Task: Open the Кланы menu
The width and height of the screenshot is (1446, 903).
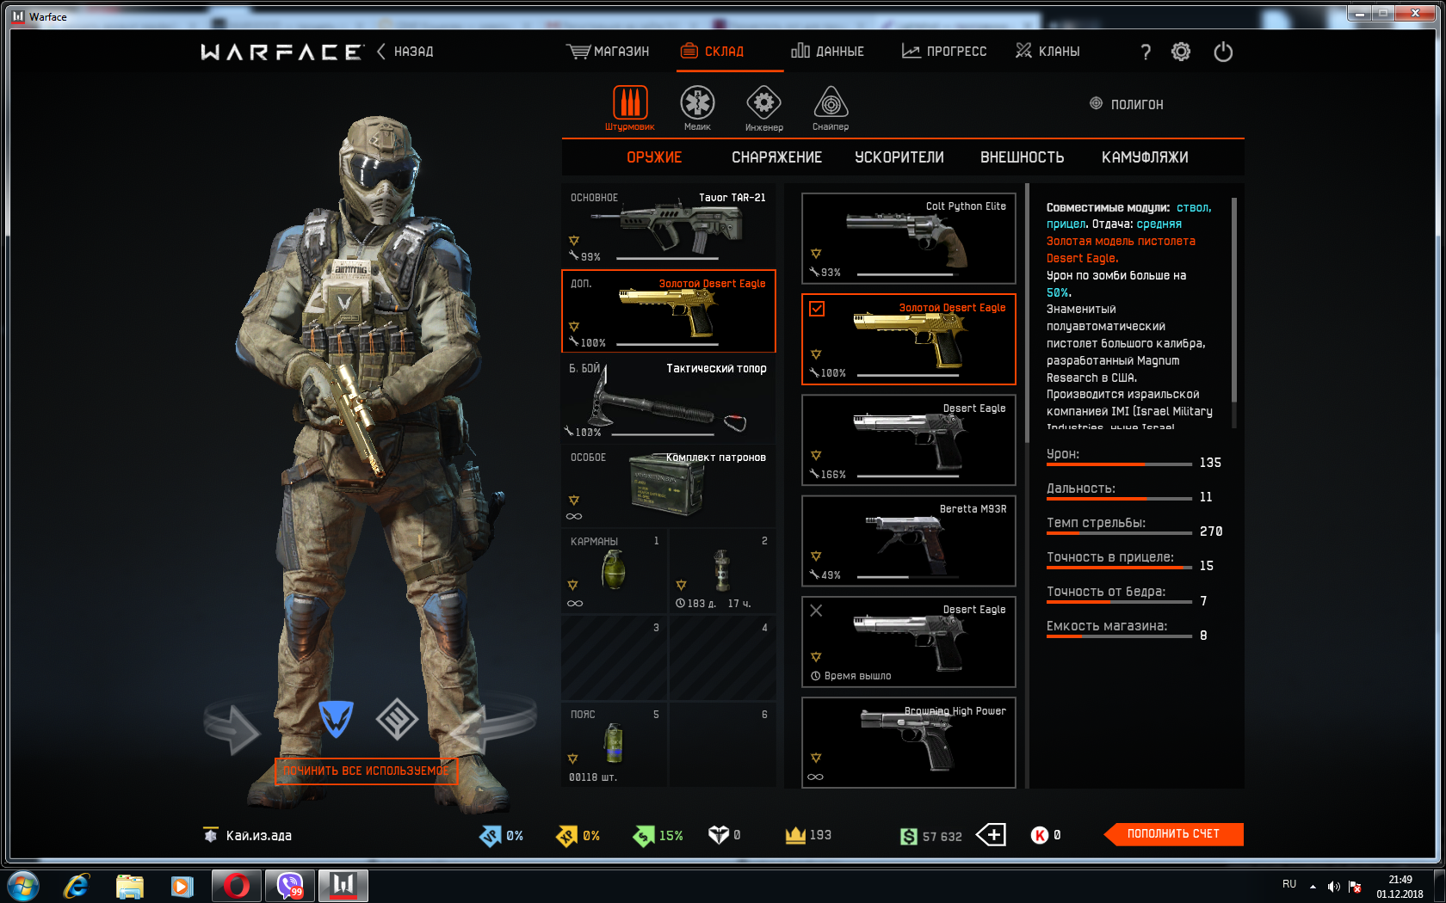Action: click(1047, 52)
